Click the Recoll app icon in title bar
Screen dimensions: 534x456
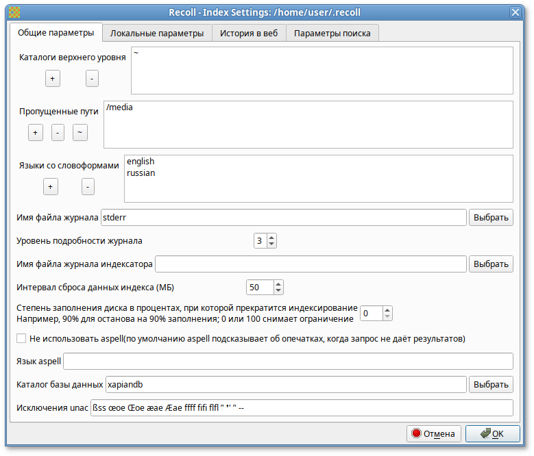point(14,12)
